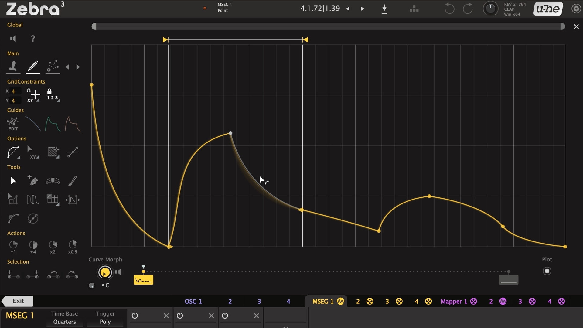Open the grid table tool dropdown
583x328 pixels.
[x=53, y=200]
